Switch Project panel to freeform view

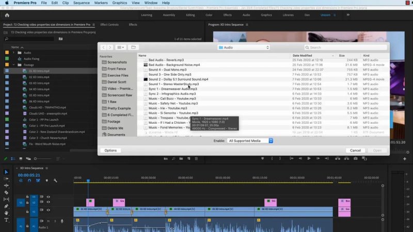(x=28, y=159)
